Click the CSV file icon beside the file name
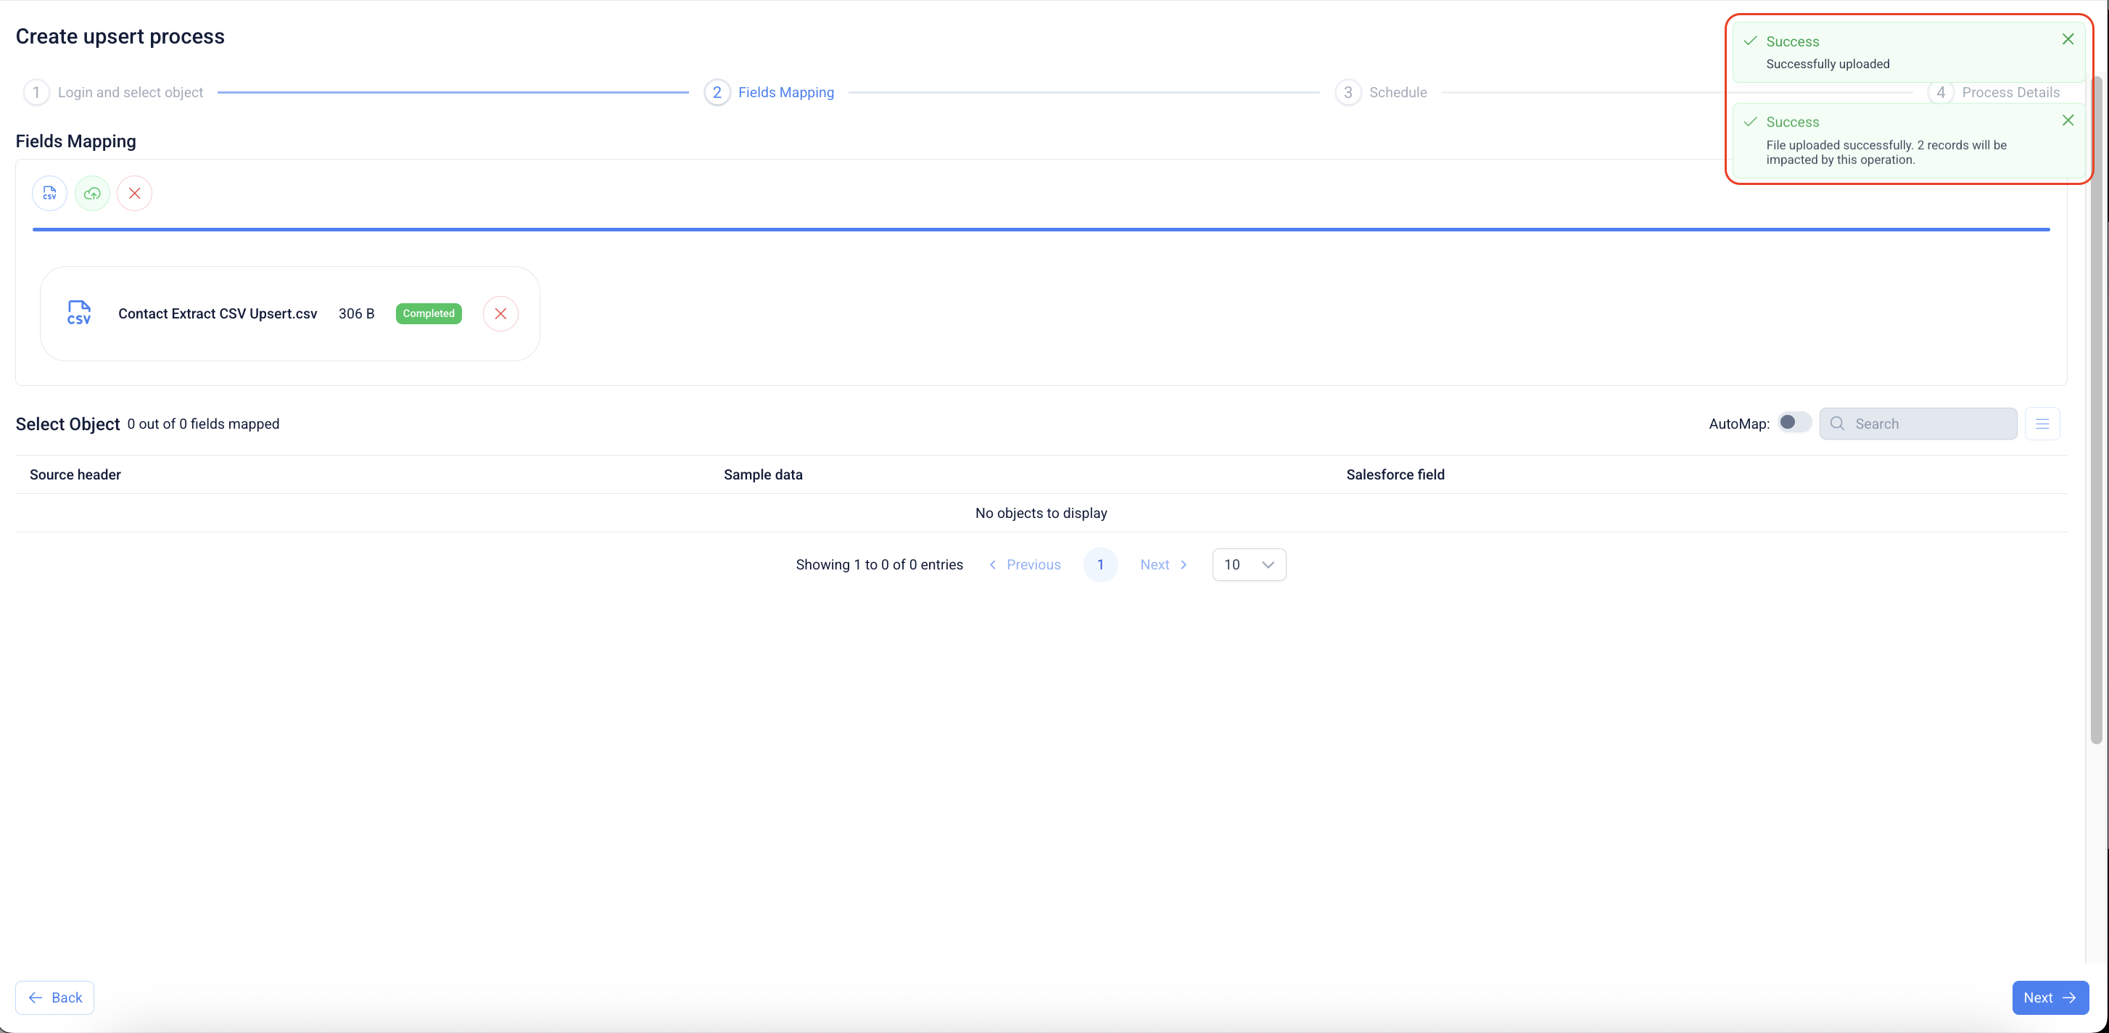The height and width of the screenshot is (1033, 2109). [78, 313]
